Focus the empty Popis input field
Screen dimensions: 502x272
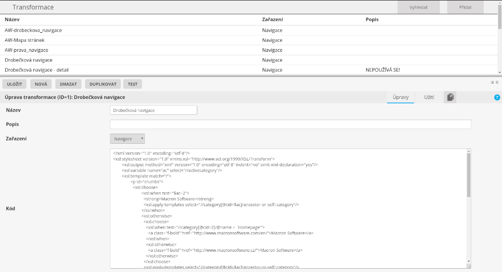coord(290,124)
